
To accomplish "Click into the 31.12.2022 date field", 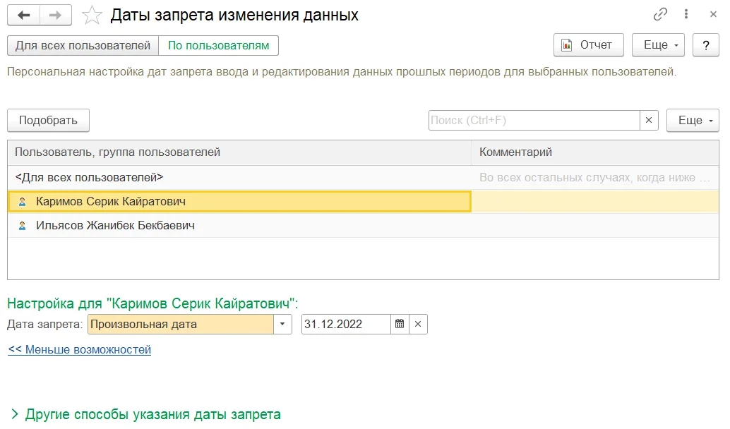I will (345, 325).
